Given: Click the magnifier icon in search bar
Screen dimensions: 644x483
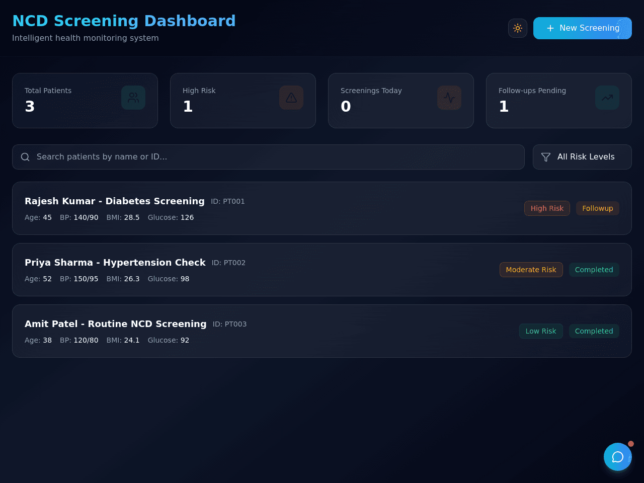Looking at the screenshot, I should point(25,157).
